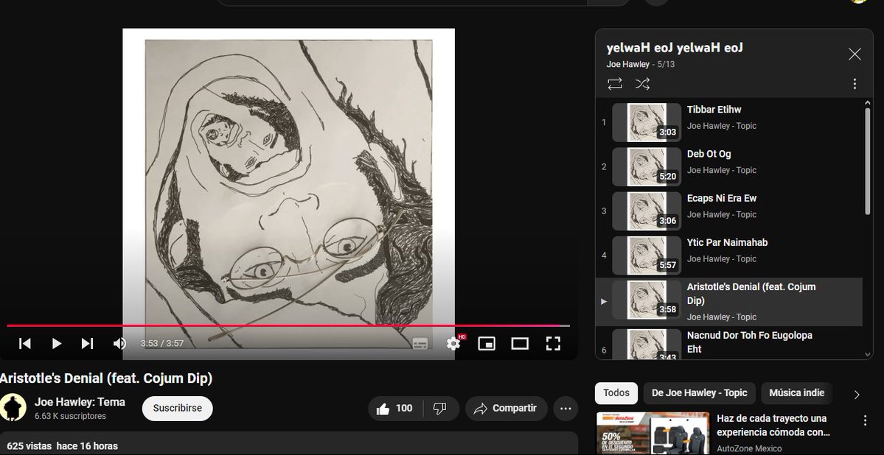
Task: Play Nacnud Dor Toh Fo Eugolopa Eht
Action: tap(729, 344)
